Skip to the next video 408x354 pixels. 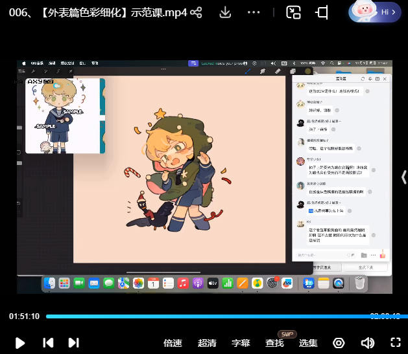(x=73, y=343)
